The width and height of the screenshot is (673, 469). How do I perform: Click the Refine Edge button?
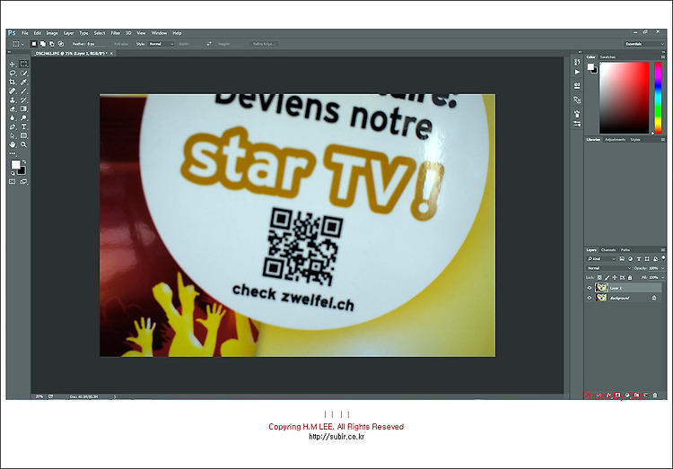click(264, 44)
